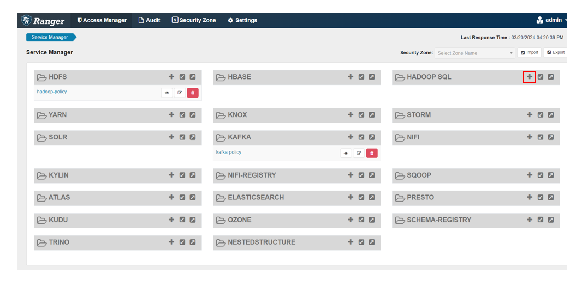Add a new NIFI-REGISTRY service
The height and width of the screenshot is (292, 588).
[x=351, y=175]
